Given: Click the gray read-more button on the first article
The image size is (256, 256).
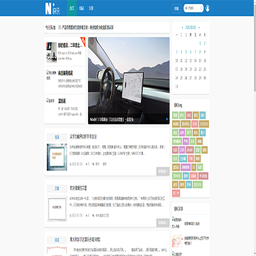Looking at the screenshot, I should (163, 171).
